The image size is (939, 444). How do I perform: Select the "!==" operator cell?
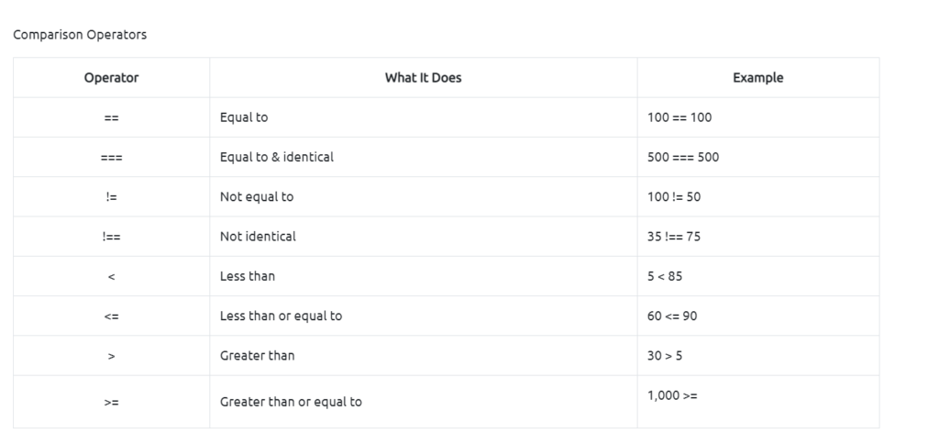[111, 237]
